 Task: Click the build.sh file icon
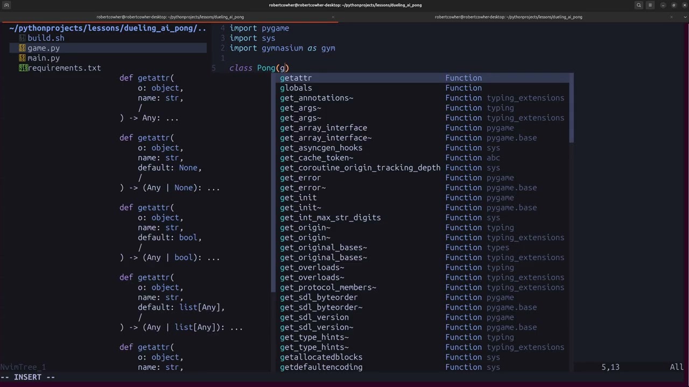[x=22, y=38]
